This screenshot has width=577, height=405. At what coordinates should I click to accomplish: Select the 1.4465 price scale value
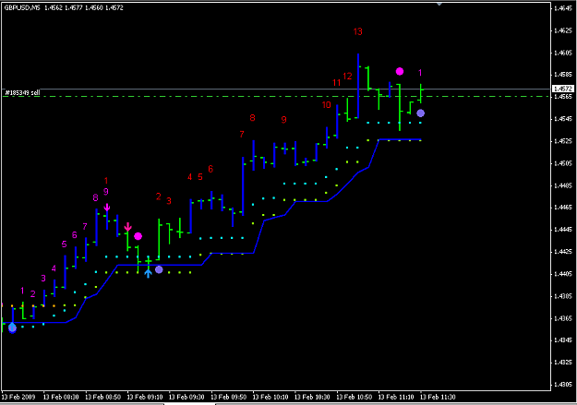point(563,208)
